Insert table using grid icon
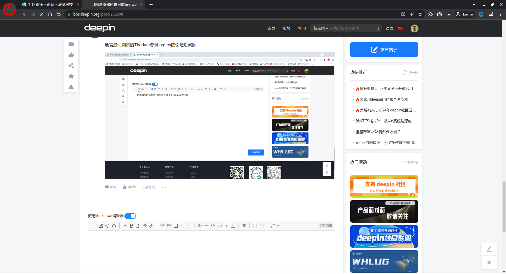Viewport: 506px width, 274px height. [x=244, y=226]
